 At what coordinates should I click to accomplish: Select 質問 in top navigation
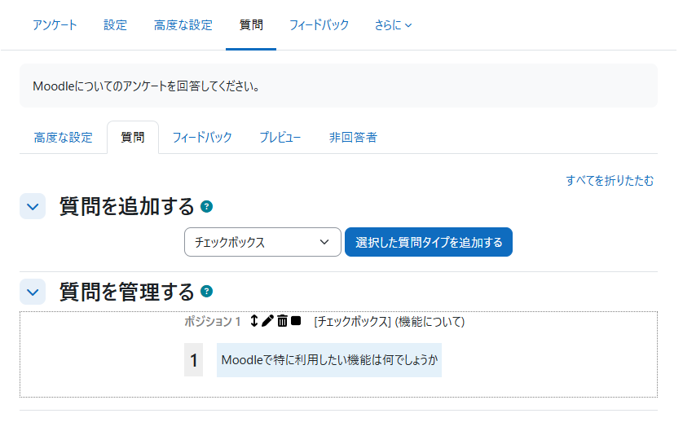pos(251,25)
